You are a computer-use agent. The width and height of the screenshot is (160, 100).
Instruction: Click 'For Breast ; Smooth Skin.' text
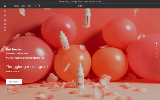pyautogui.click(x=17, y=53)
